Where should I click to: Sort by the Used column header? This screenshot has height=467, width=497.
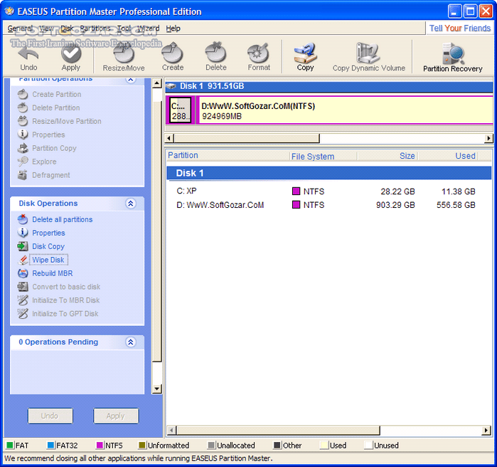click(448, 156)
